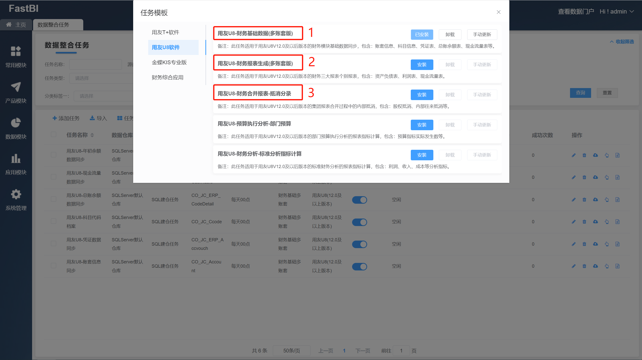
Task: Check the box for 用友U8-科目代码档案 row
Action: point(53,221)
